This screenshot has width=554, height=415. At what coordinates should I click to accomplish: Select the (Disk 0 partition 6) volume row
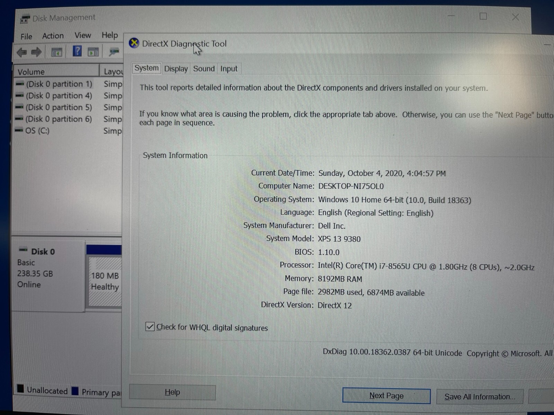tap(69, 119)
